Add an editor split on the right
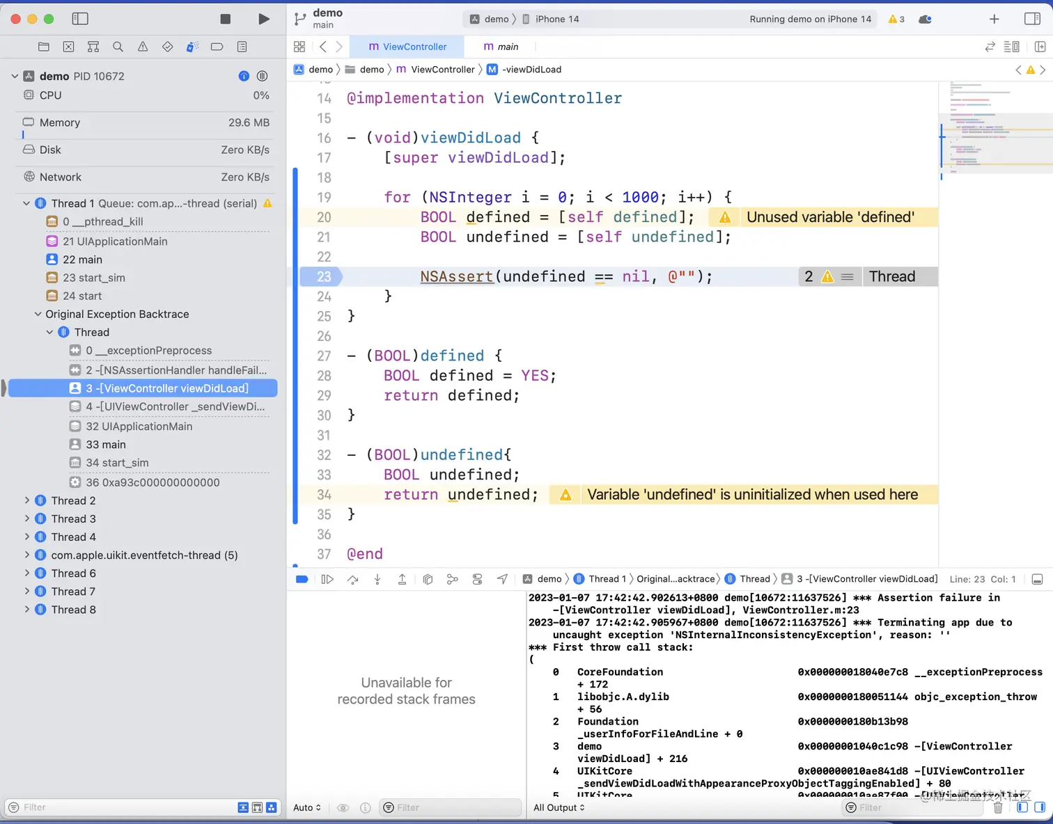 click(x=1040, y=47)
